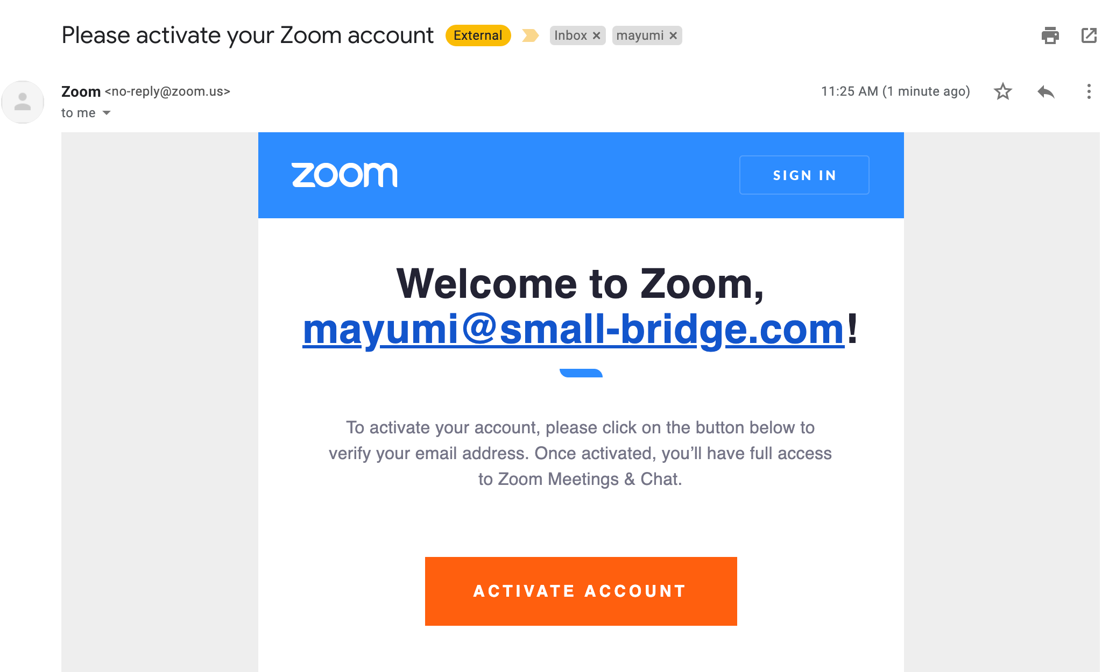
Task: Remove the mayumi label
Action: click(x=673, y=35)
